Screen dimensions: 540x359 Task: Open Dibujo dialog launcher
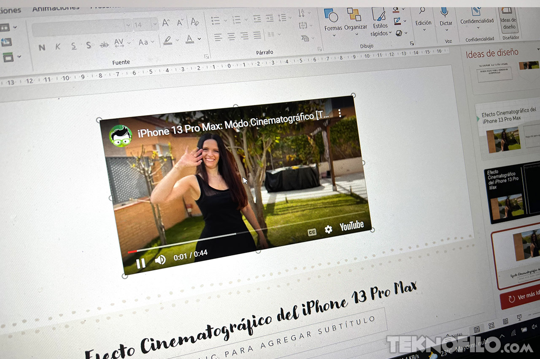(x=412, y=44)
